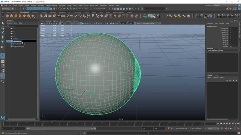Click the green cube UV mapping icon

coord(145,16)
